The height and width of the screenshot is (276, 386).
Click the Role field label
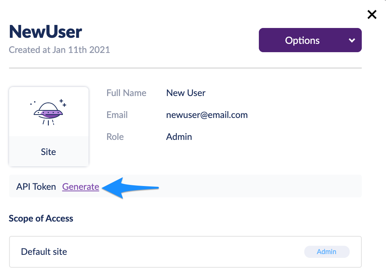point(115,137)
